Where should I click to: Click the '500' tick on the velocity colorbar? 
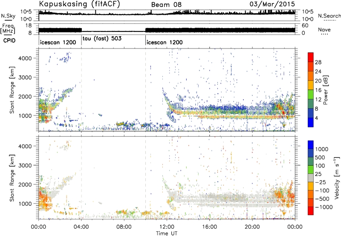[320, 158]
